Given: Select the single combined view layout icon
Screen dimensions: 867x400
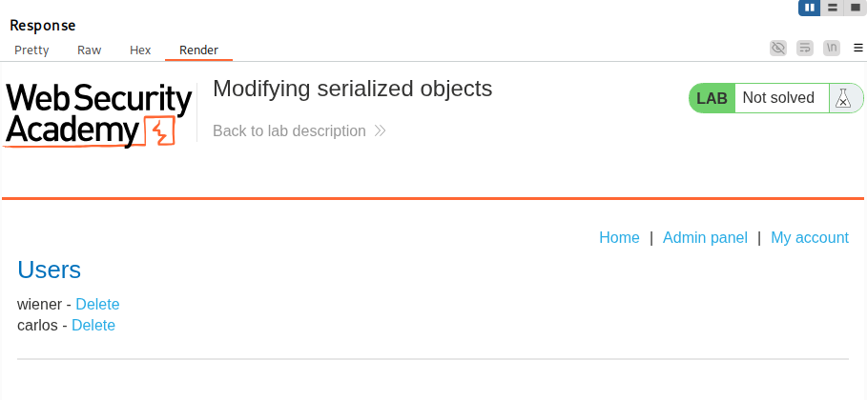Looking at the screenshot, I should pos(855,8).
